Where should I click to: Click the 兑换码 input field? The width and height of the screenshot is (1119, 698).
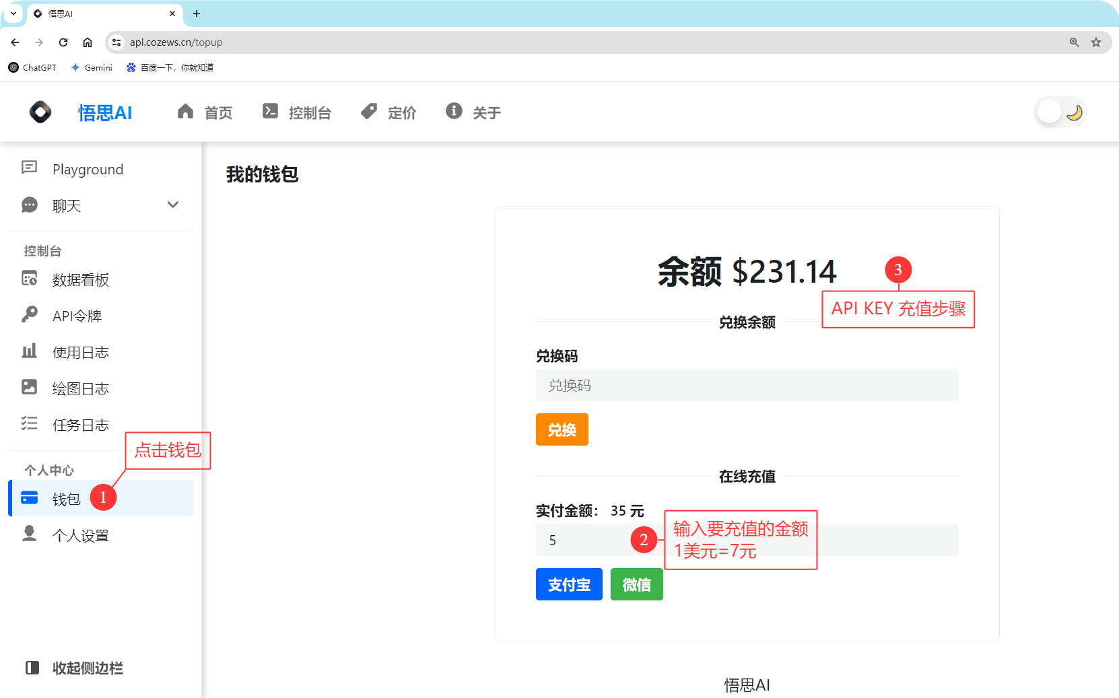747,385
